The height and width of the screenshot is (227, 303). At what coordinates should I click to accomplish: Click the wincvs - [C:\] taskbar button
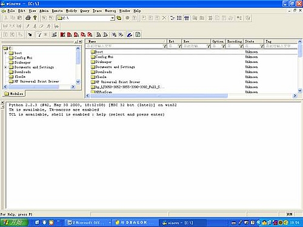(x=182, y=223)
